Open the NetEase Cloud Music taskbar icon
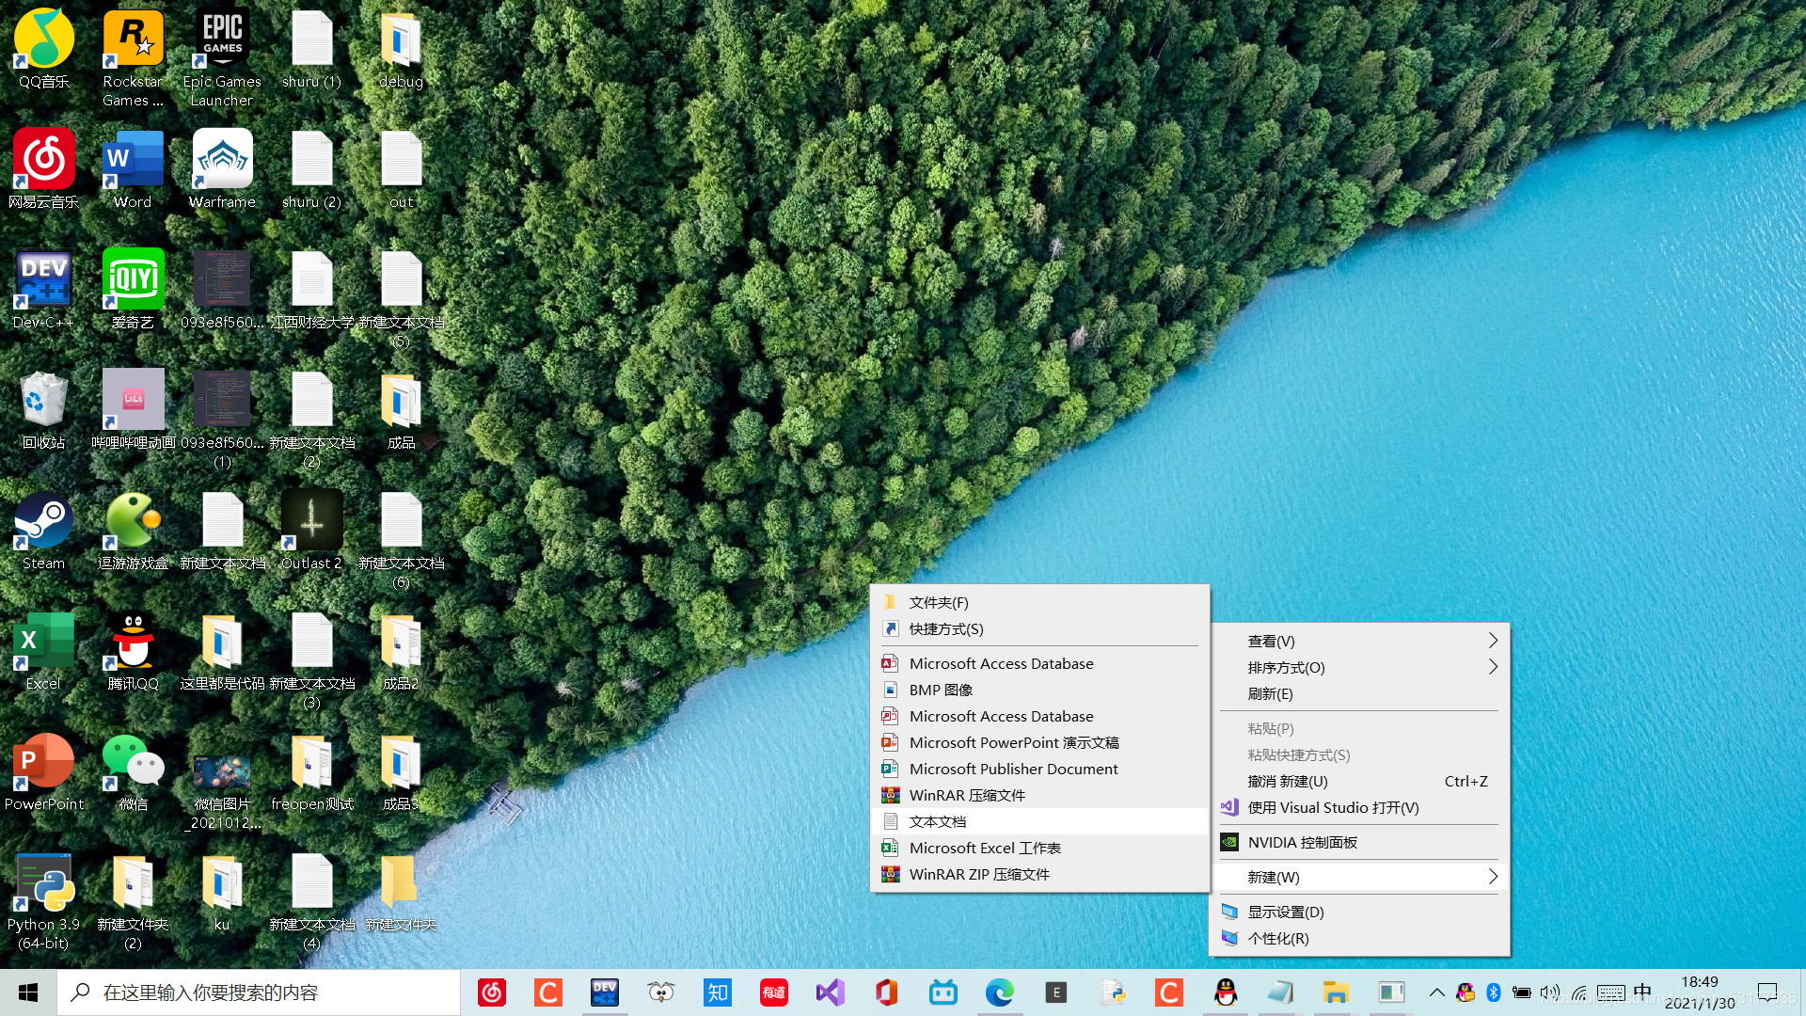The image size is (1806, 1016). (492, 992)
